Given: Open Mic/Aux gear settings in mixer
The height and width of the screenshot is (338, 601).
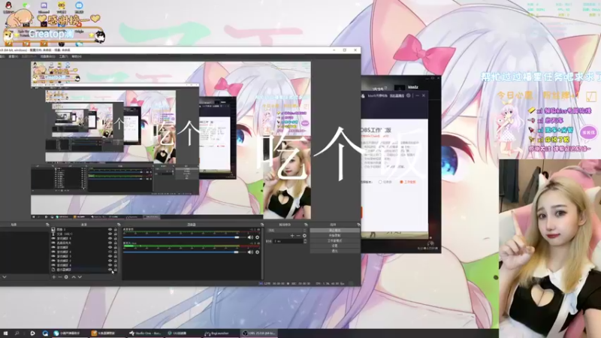Looking at the screenshot, I should (258, 252).
